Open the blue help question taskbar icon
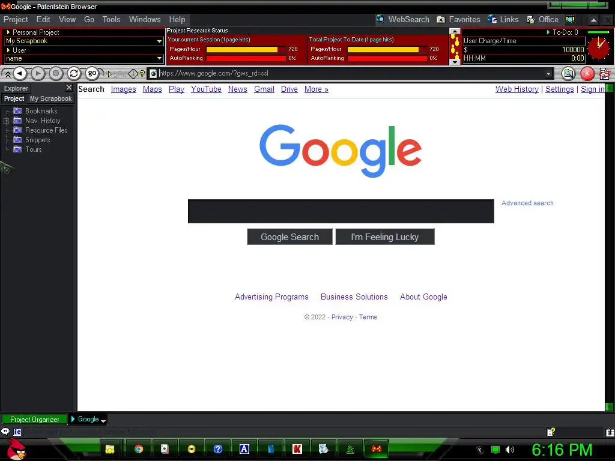The width and height of the screenshot is (615, 461). coord(218,449)
